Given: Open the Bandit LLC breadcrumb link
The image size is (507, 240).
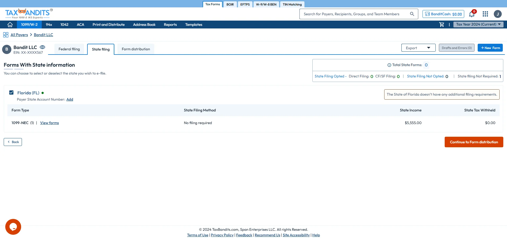Looking at the screenshot, I should point(43,35).
